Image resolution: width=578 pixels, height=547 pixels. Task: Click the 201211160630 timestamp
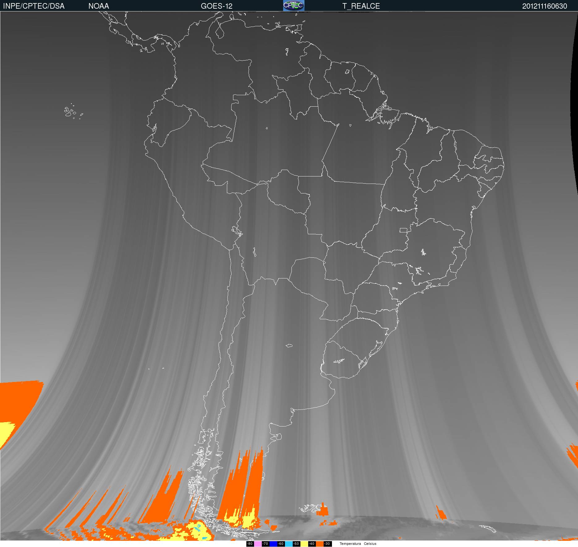(545, 6)
